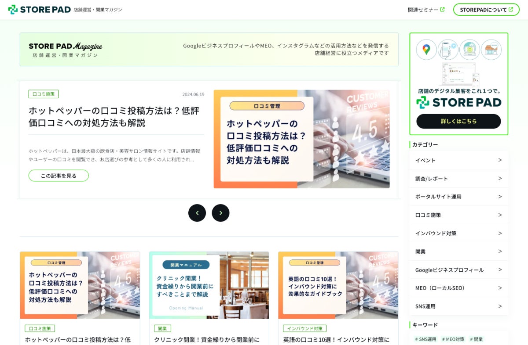Click the カテゴリー sidebar heading
The width and height of the screenshot is (528, 345).
[x=425, y=144]
